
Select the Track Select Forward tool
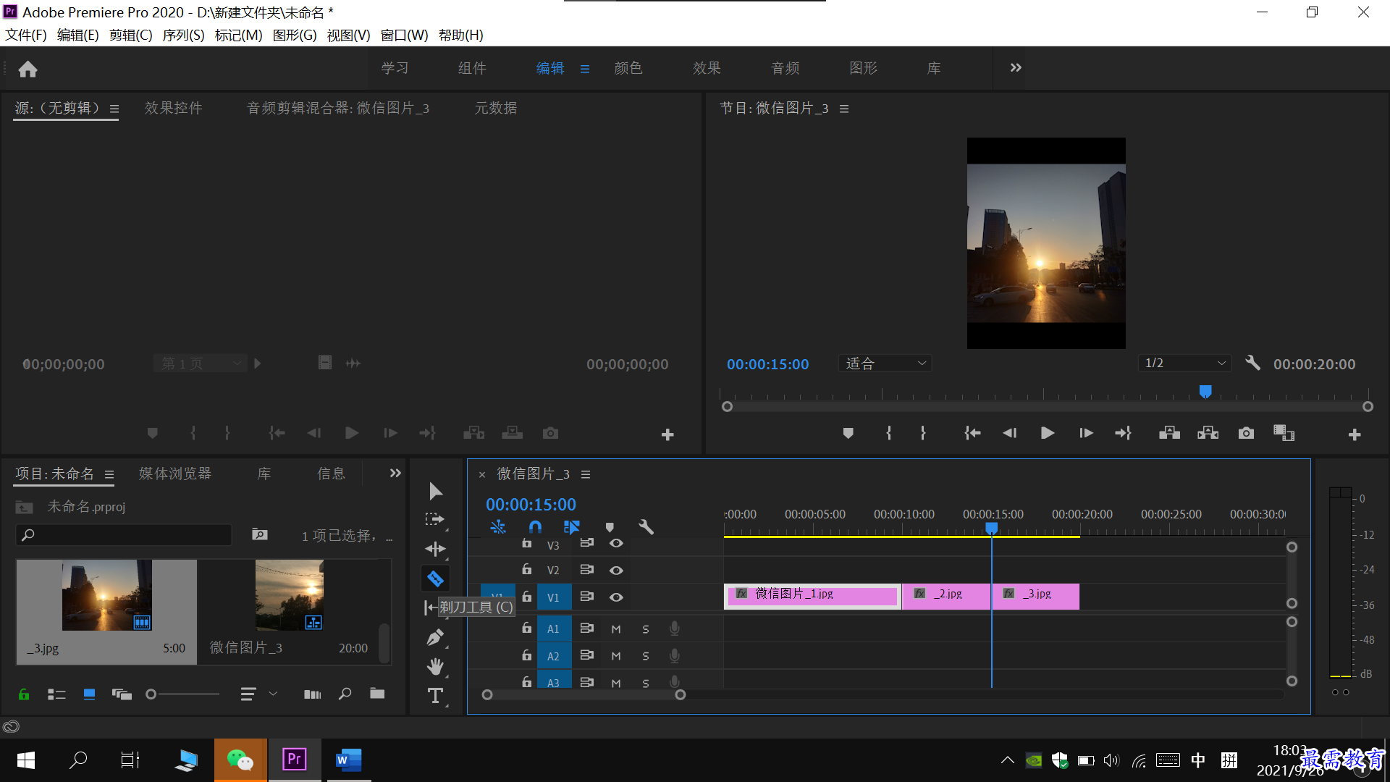pos(435,519)
